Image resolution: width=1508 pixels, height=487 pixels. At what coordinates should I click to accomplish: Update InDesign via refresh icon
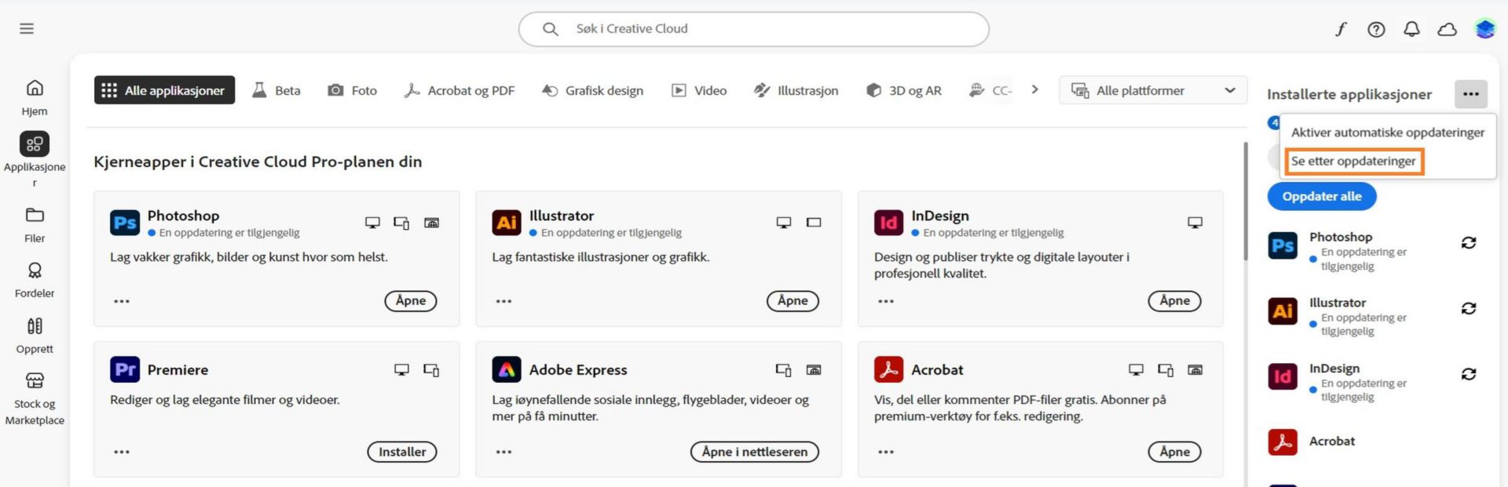coord(1469,374)
